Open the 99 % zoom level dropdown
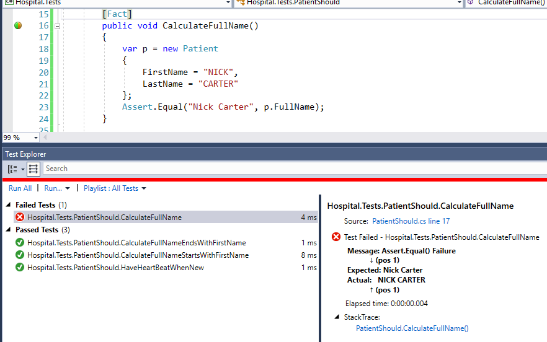The height and width of the screenshot is (342, 547). tap(35, 138)
